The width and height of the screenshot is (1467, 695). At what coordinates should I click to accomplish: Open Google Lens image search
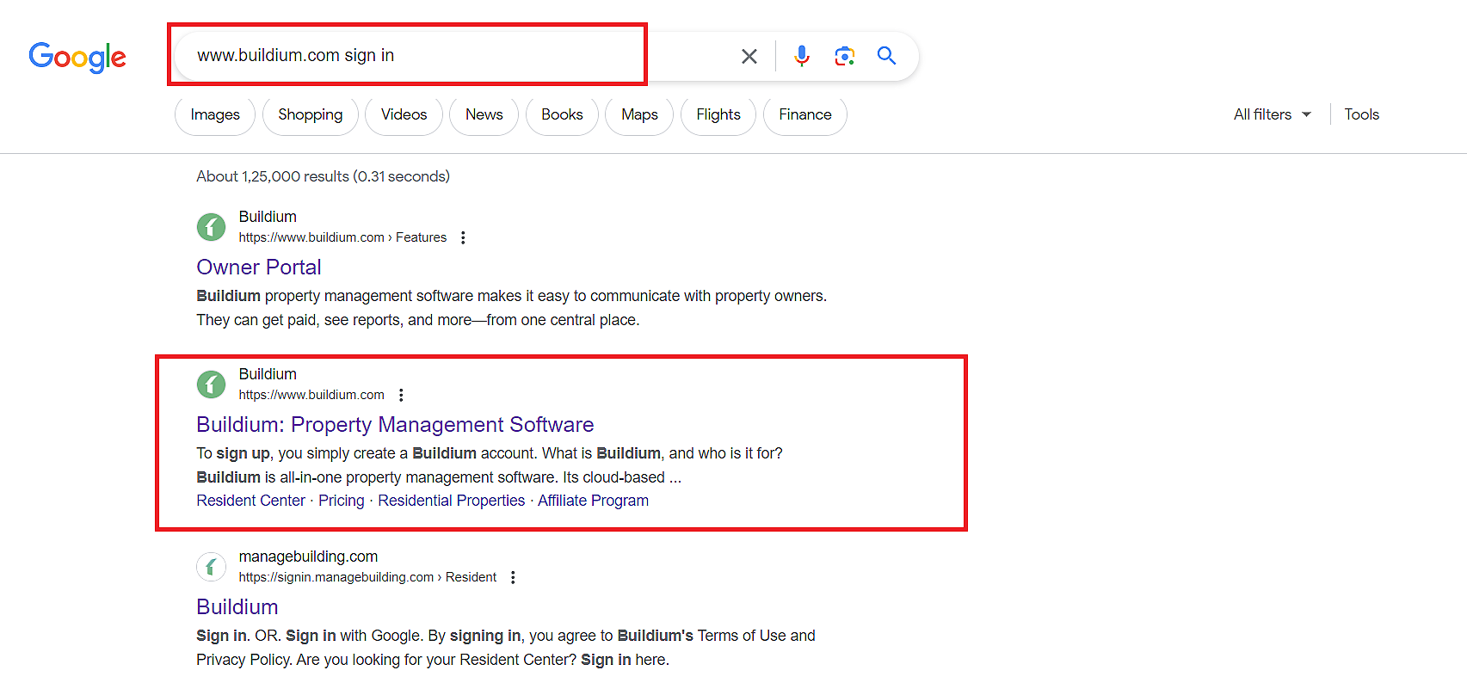pyautogui.click(x=845, y=56)
